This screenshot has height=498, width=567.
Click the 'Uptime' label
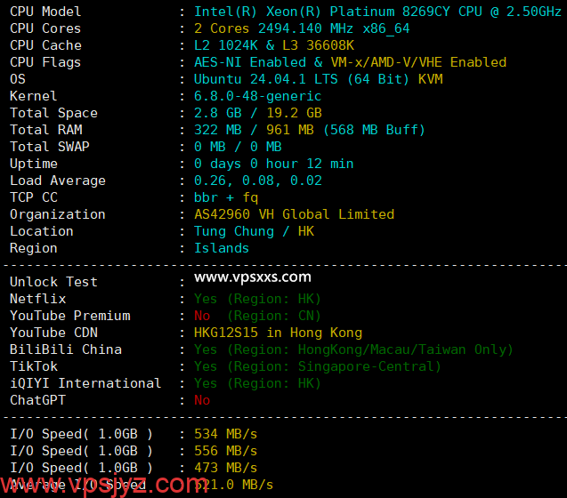point(33,164)
